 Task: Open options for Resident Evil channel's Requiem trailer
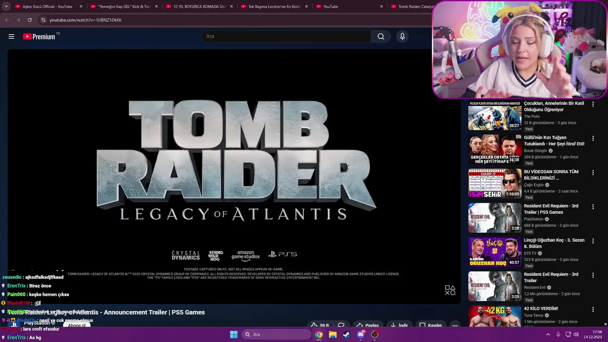point(593,275)
